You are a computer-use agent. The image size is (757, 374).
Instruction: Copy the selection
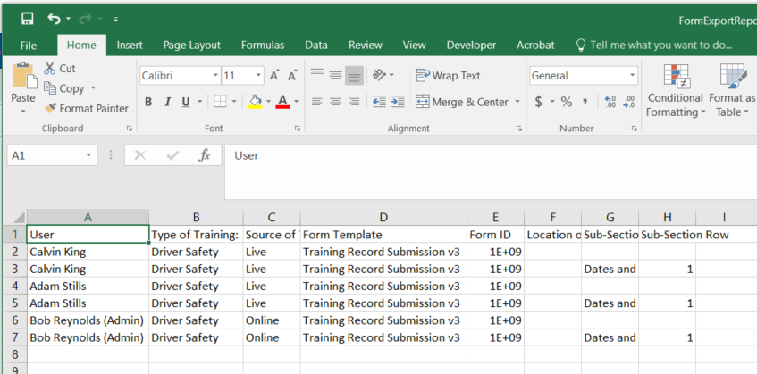tap(64, 88)
